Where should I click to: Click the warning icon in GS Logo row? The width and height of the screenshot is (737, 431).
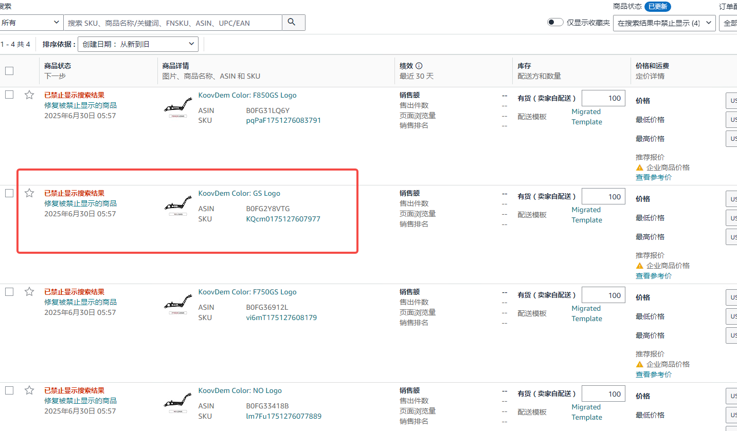point(640,266)
